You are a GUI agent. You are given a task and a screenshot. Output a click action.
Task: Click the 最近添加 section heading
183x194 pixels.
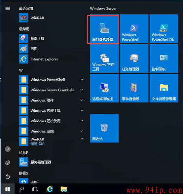26,8
